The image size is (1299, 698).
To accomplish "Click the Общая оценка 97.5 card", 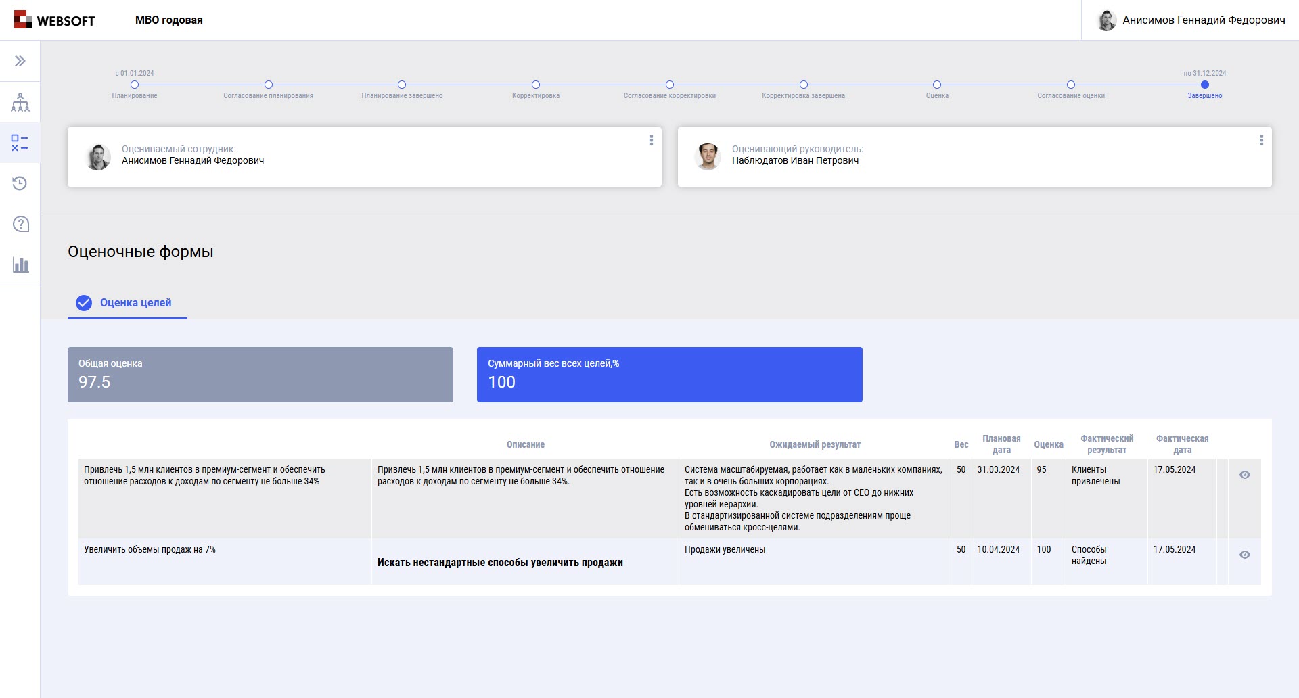I will (260, 374).
